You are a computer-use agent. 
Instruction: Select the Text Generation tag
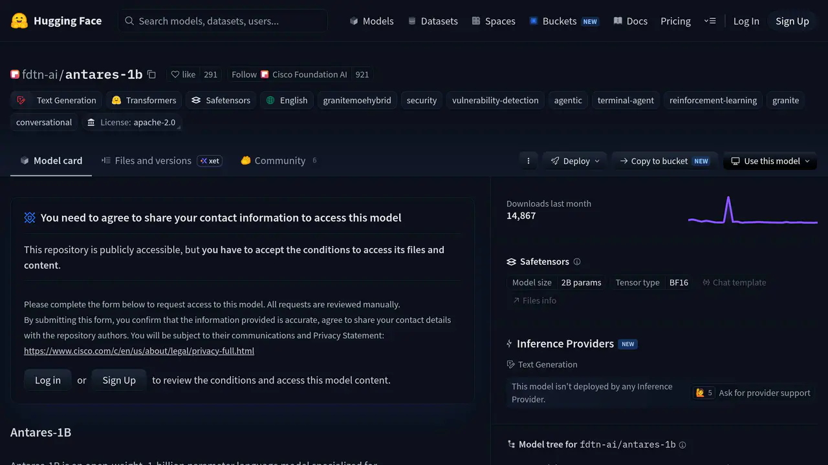point(57,100)
